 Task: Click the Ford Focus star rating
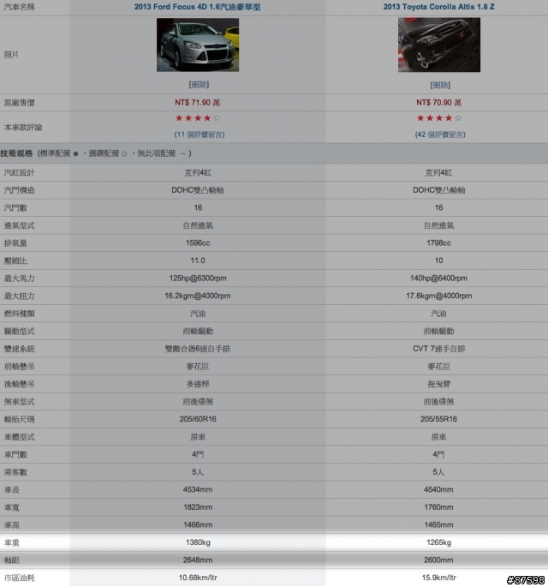click(198, 118)
